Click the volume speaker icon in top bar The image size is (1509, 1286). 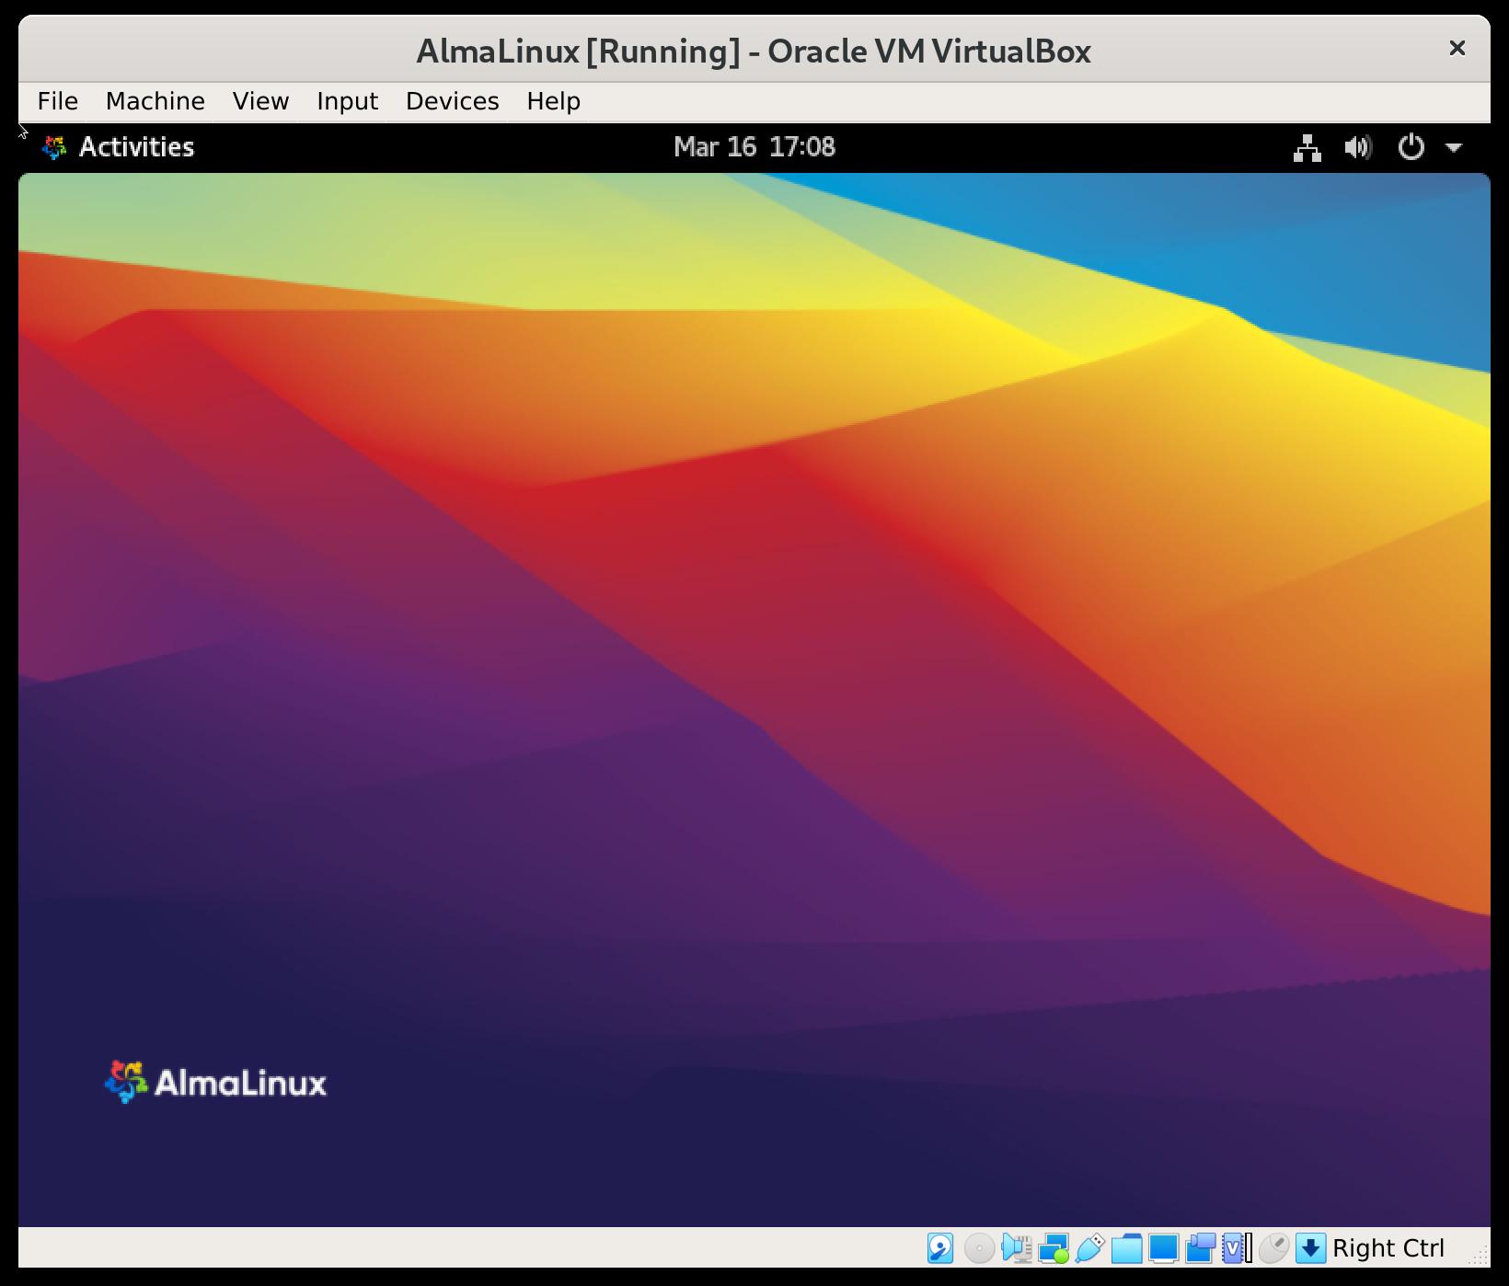click(x=1358, y=147)
